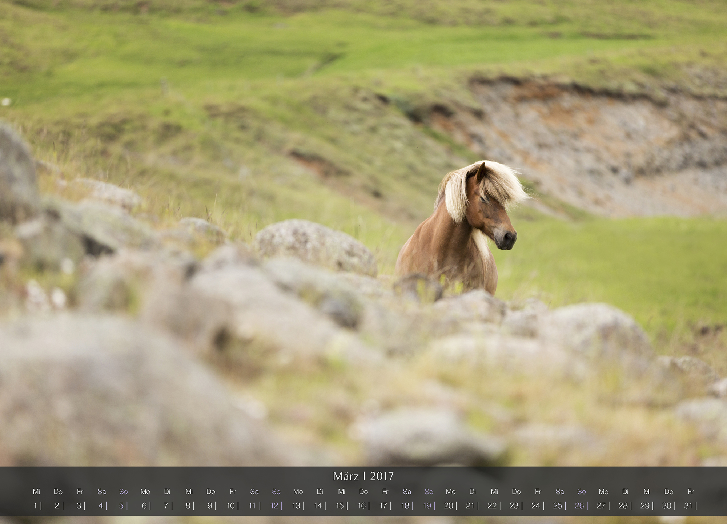Click the first So weekday label
Viewport: 727px width, 524px height.
(124, 492)
